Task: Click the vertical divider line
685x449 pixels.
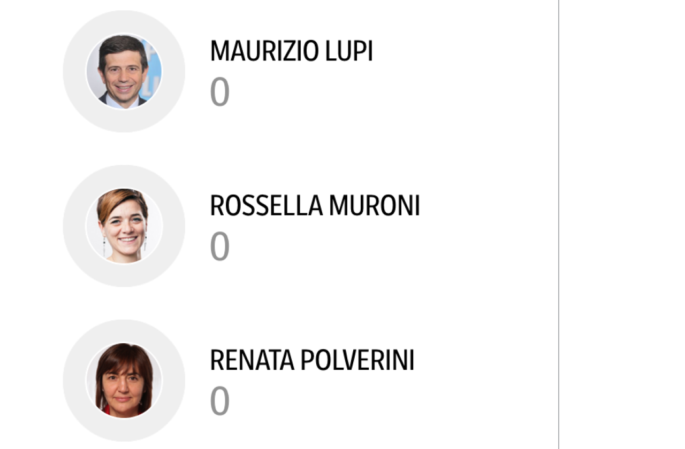Action: (559, 224)
